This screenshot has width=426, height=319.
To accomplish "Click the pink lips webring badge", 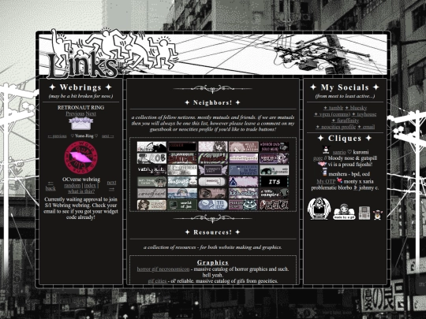I will 80,157.
